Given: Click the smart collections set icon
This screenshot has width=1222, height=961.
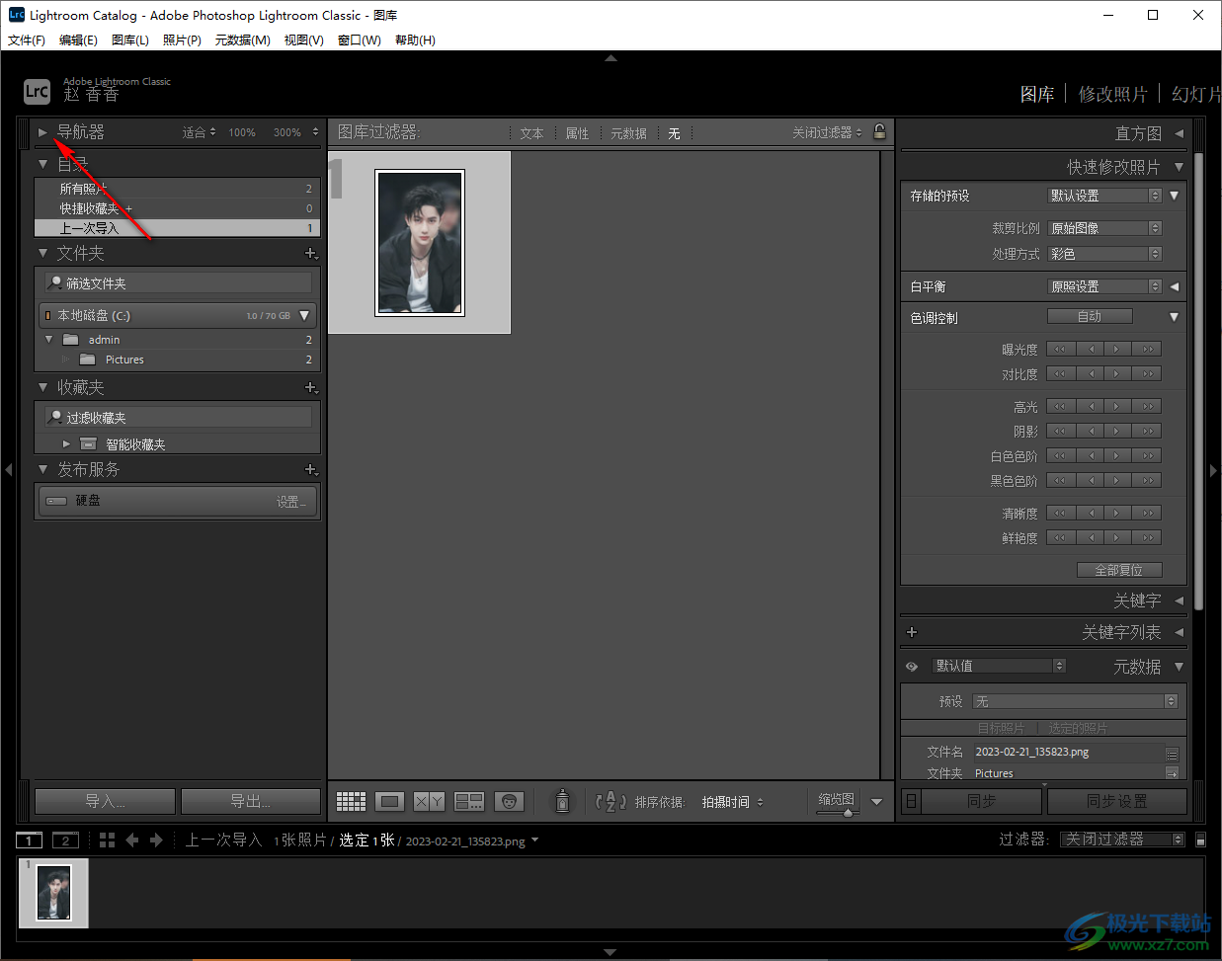Looking at the screenshot, I should tap(88, 444).
